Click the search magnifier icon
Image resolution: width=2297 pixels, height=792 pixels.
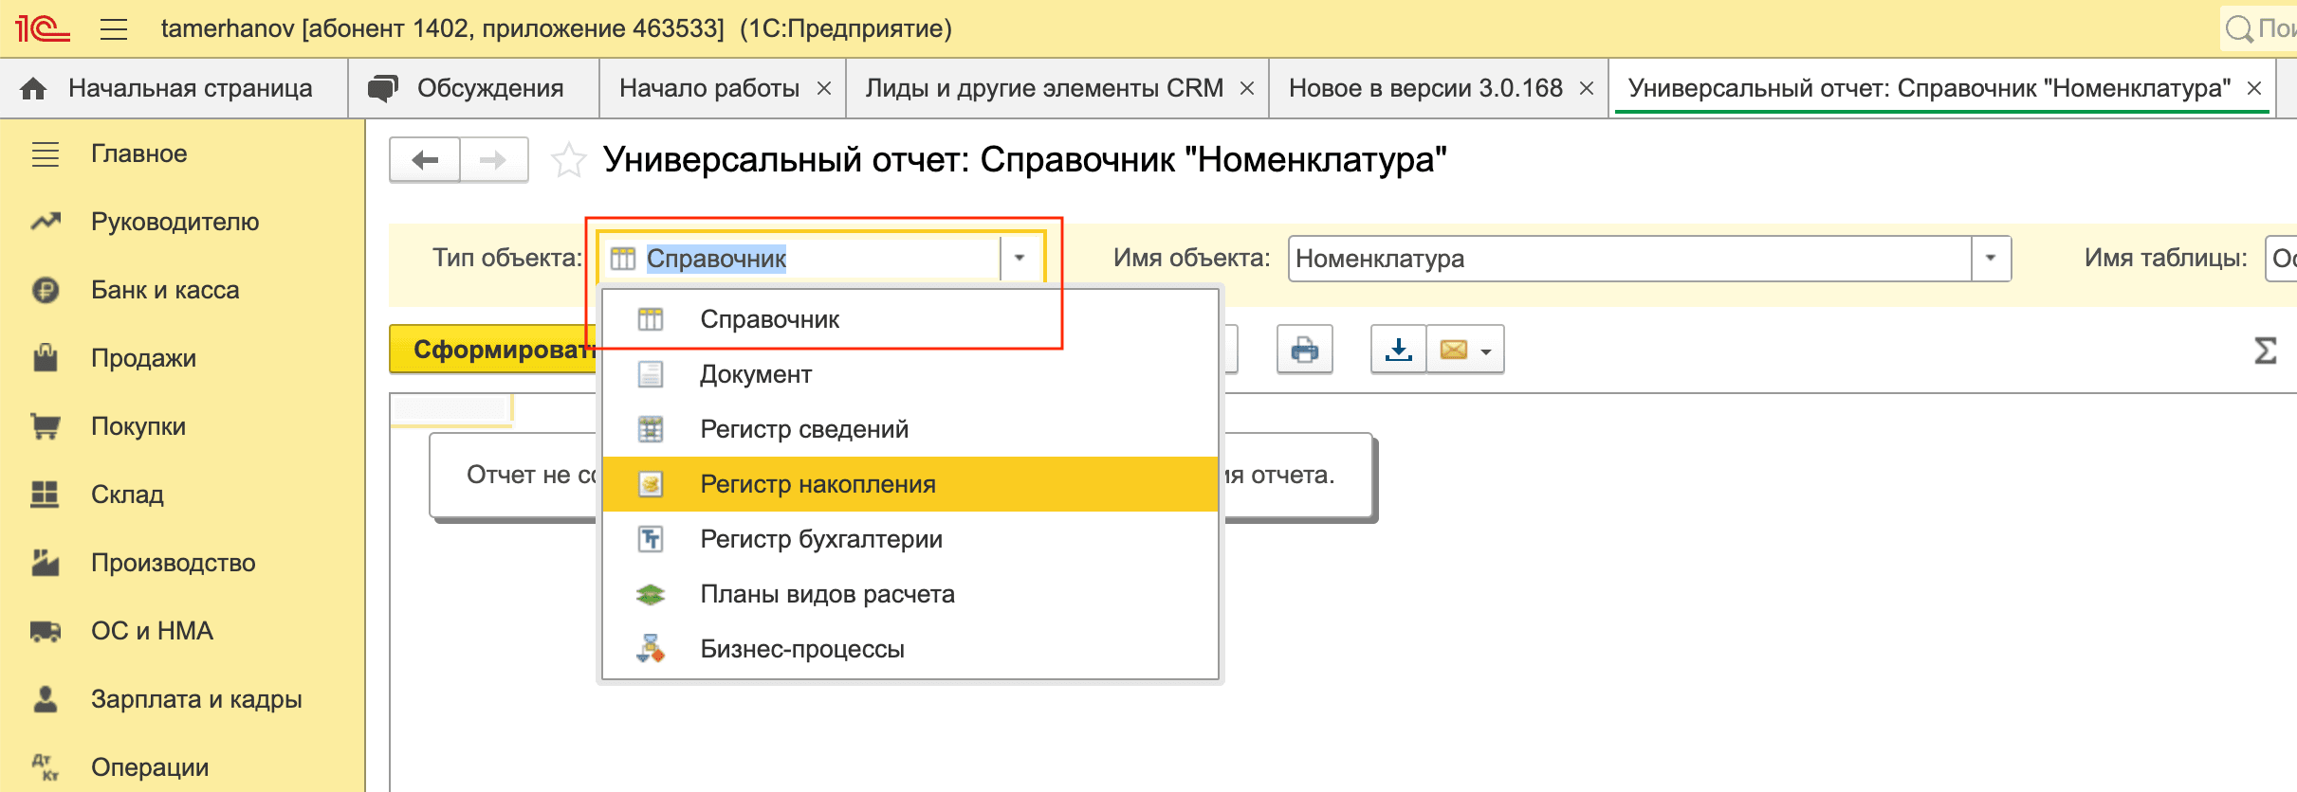[x=2238, y=28]
